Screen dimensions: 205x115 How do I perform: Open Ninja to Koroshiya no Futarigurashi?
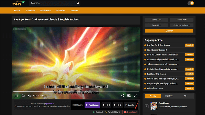pyautogui.click(x=162, y=69)
